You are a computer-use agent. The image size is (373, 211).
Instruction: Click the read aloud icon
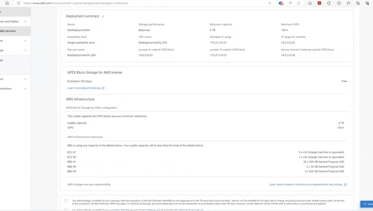(290, 3)
